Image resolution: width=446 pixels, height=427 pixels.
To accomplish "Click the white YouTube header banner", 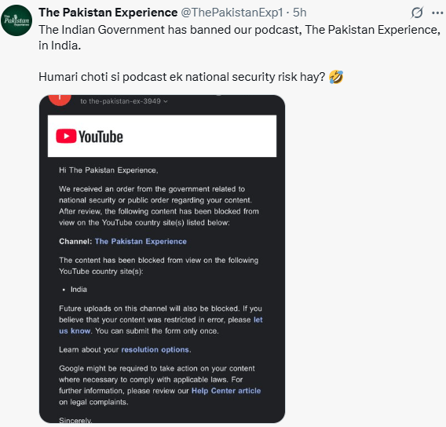I will (x=162, y=136).
